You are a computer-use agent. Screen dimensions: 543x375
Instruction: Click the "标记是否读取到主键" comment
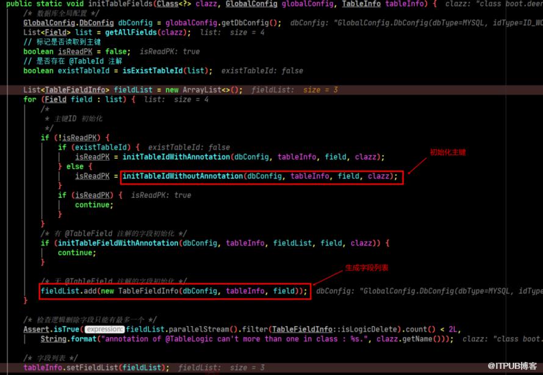62,42
